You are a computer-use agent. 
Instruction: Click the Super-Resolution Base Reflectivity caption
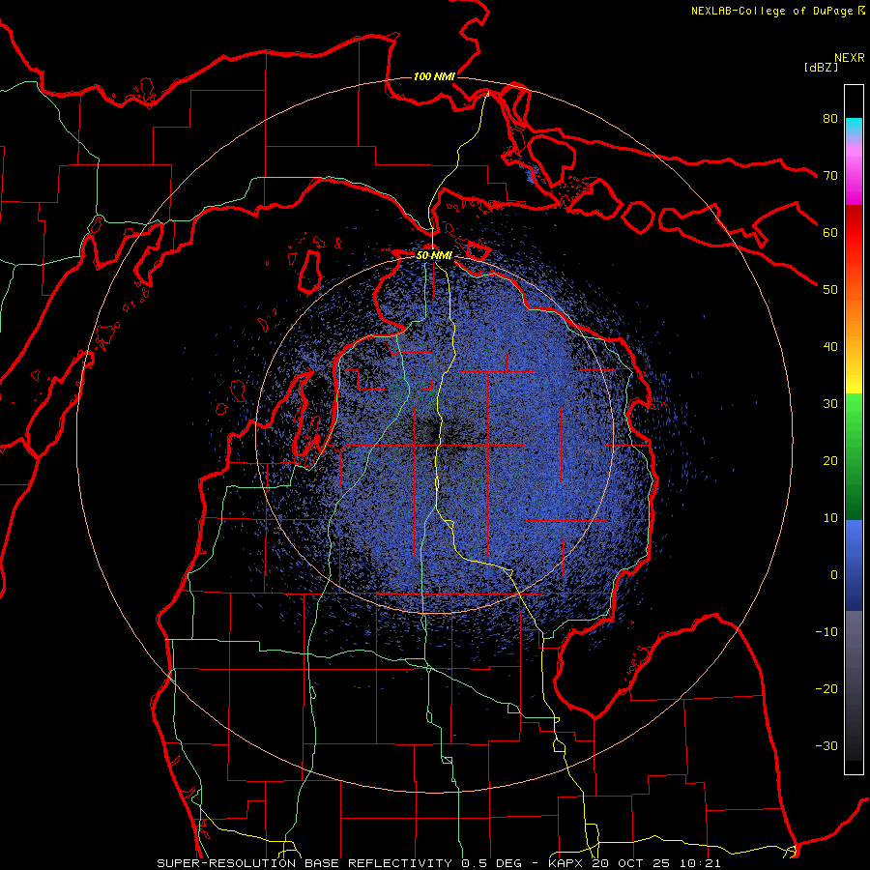440,863
